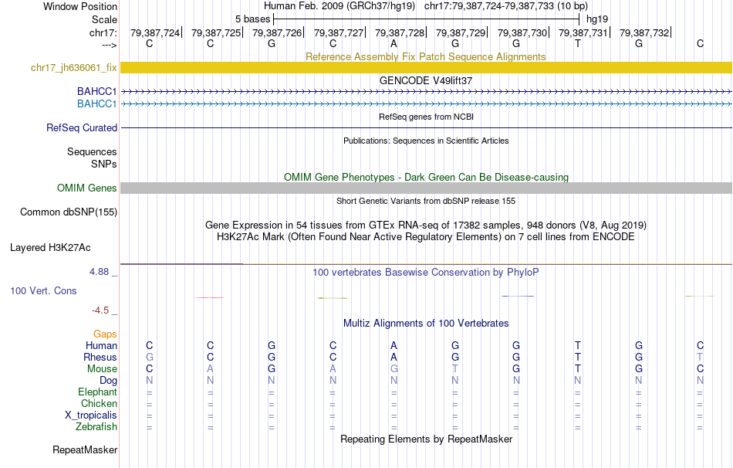The height and width of the screenshot is (468, 733).
Task: Select the Elephant species label
Action: pos(97,392)
